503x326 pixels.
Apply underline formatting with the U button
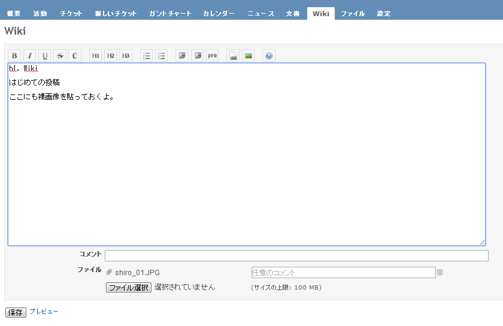[44, 56]
